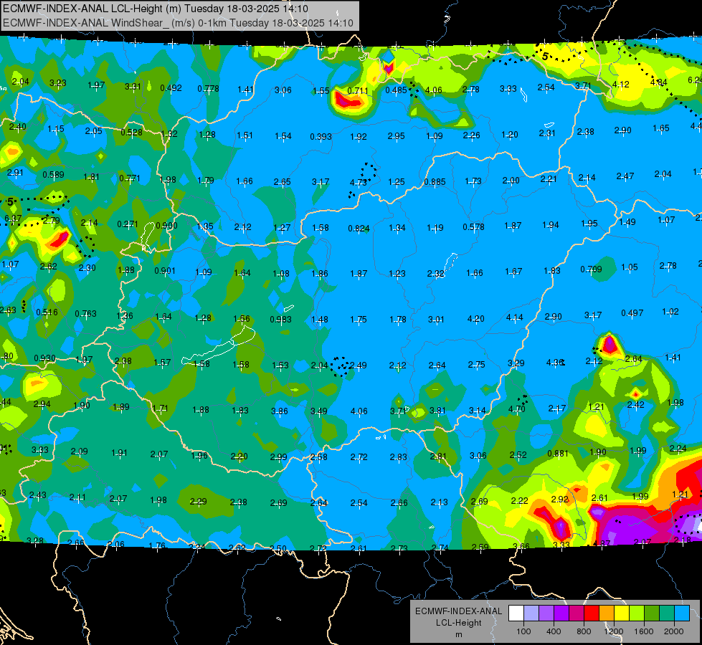This screenshot has height=645, width=702.
Task: Click the grid value 4.12
Action: pyautogui.click(x=620, y=84)
